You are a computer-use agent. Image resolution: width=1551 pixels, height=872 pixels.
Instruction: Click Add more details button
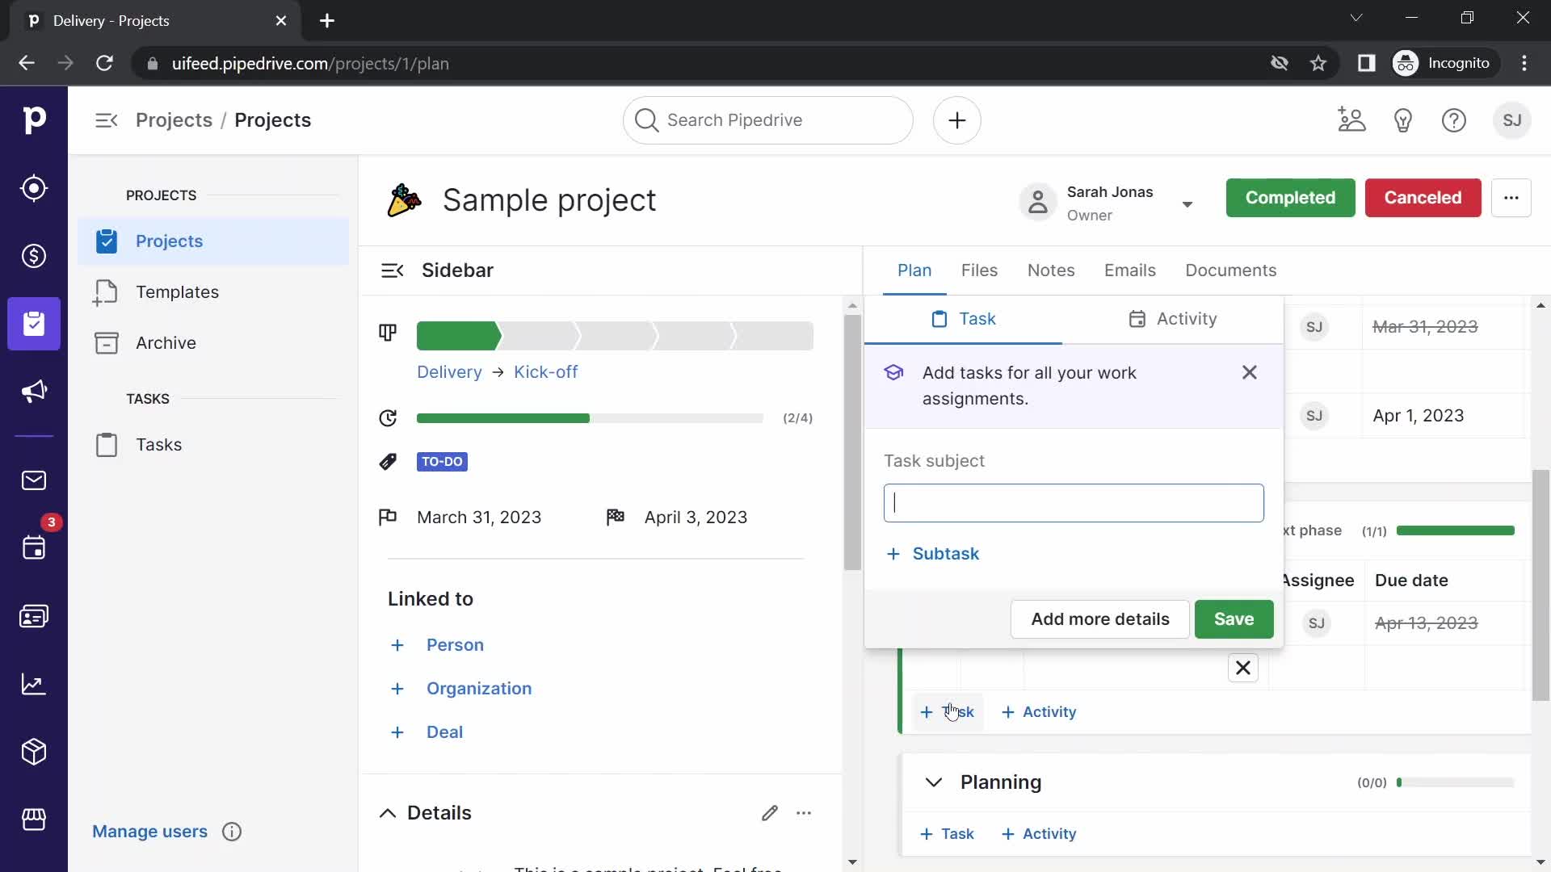click(1099, 619)
